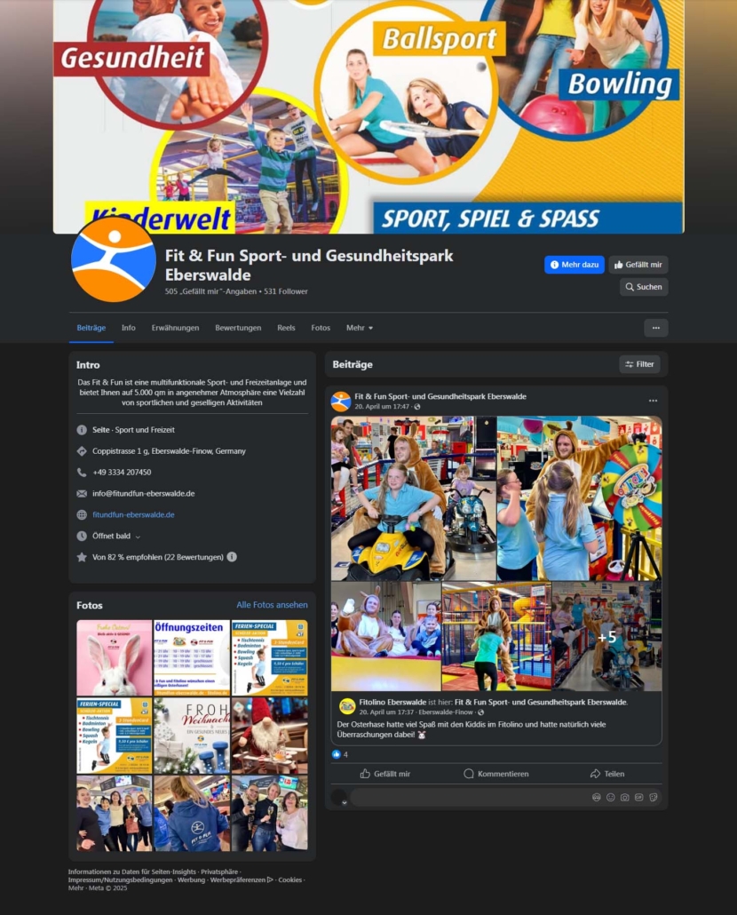This screenshot has width=737, height=915.
Task: Like the page with Gefällt mir button
Action: coord(638,265)
